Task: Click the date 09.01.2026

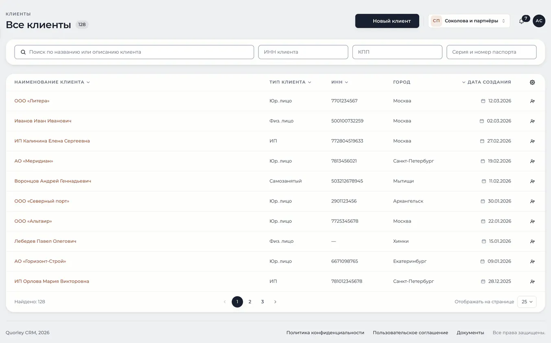Action: coord(499,262)
